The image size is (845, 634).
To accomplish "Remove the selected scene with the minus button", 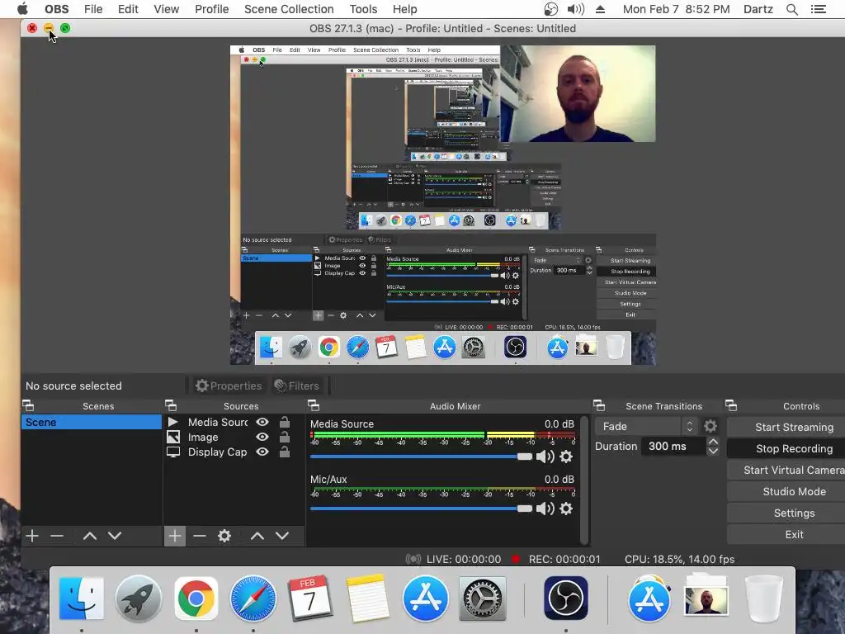I will [x=57, y=536].
